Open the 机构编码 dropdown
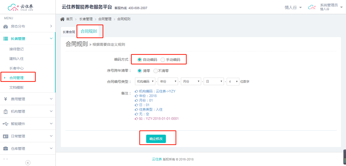 pos(145,82)
